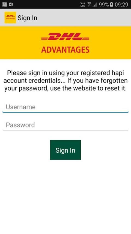Tap the VoLTE indicator icon

pos(82,4)
